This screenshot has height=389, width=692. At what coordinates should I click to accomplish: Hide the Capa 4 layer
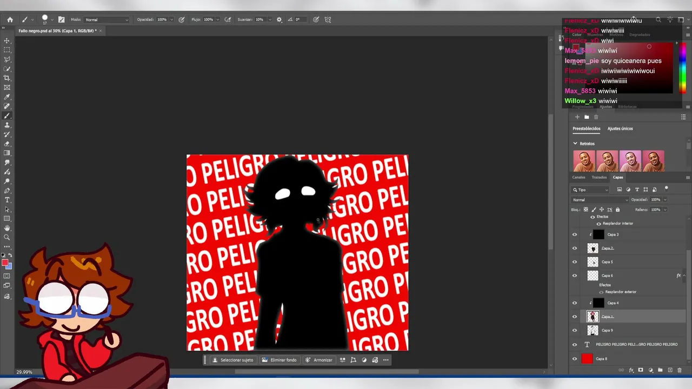pyautogui.click(x=575, y=303)
